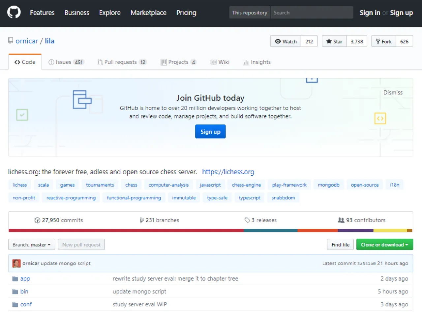Viewport: 422px width, 312px height.
Task: Open the Business menu item
Action: click(x=77, y=13)
